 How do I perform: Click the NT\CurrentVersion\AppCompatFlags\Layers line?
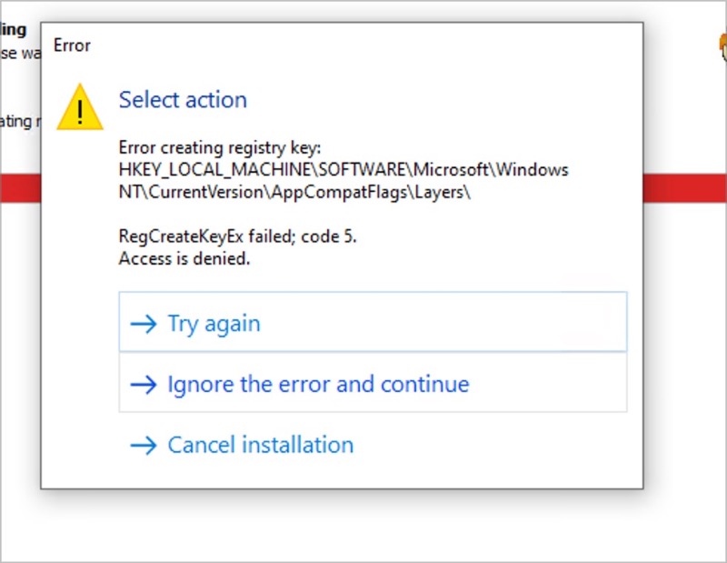(x=294, y=192)
